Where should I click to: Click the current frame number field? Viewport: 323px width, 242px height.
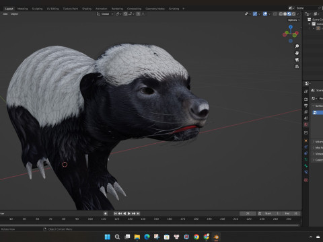[x=248, y=214]
